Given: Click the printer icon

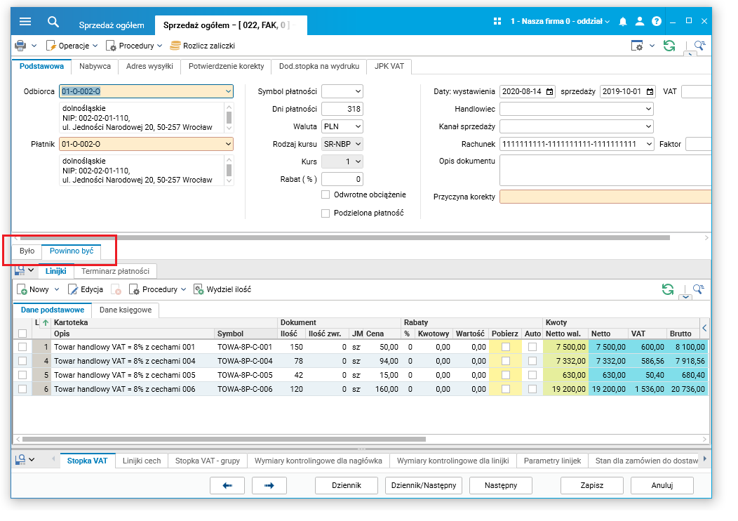Looking at the screenshot, I should pos(21,46).
